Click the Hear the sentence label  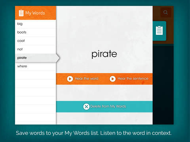133,78
